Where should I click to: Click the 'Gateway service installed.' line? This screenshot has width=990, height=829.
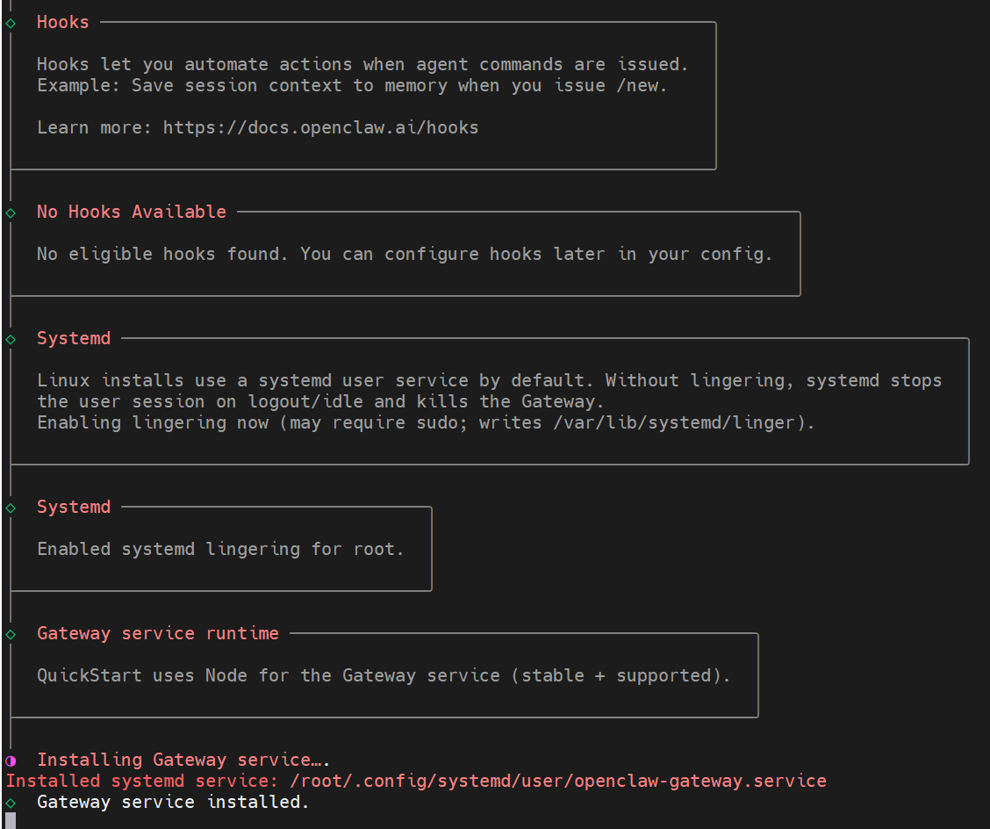[173, 802]
